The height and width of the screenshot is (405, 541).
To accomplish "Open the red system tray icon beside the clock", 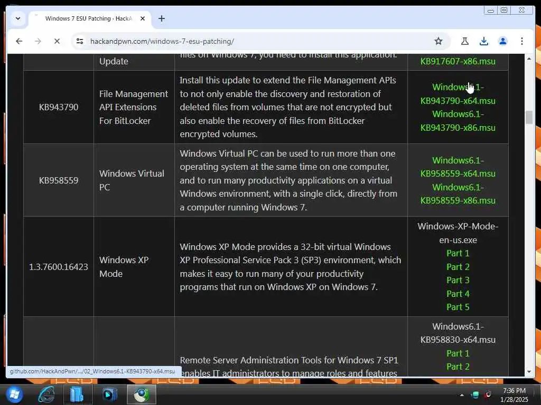I will tap(488, 394).
